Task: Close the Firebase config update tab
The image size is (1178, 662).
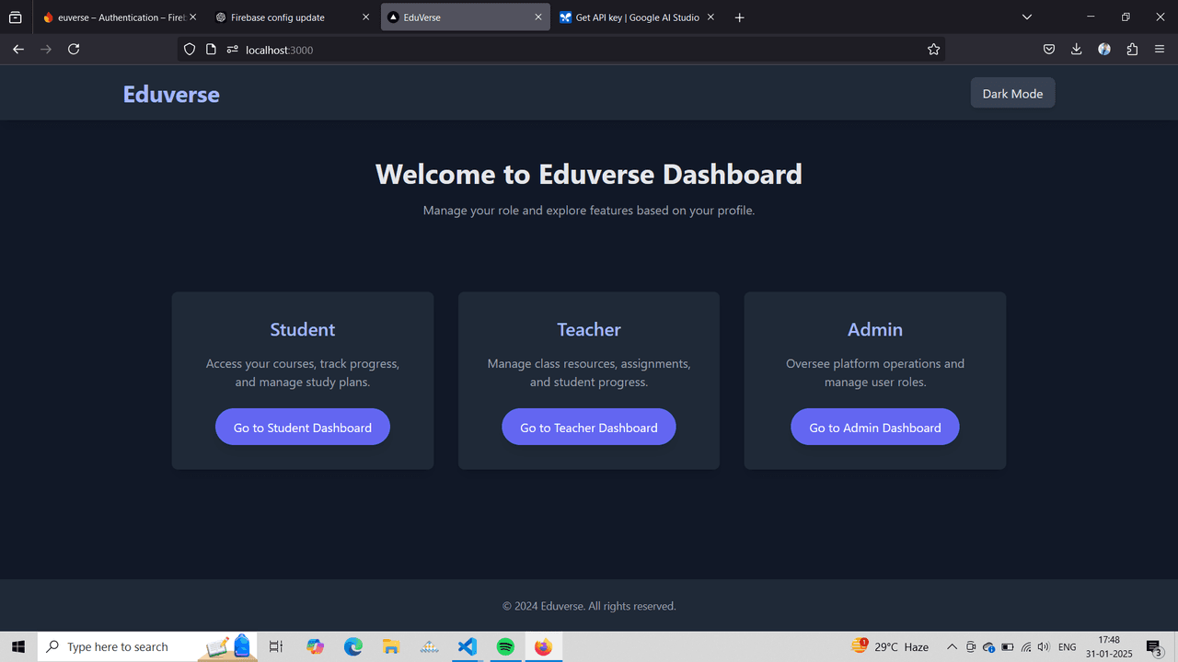Action: pyautogui.click(x=365, y=17)
